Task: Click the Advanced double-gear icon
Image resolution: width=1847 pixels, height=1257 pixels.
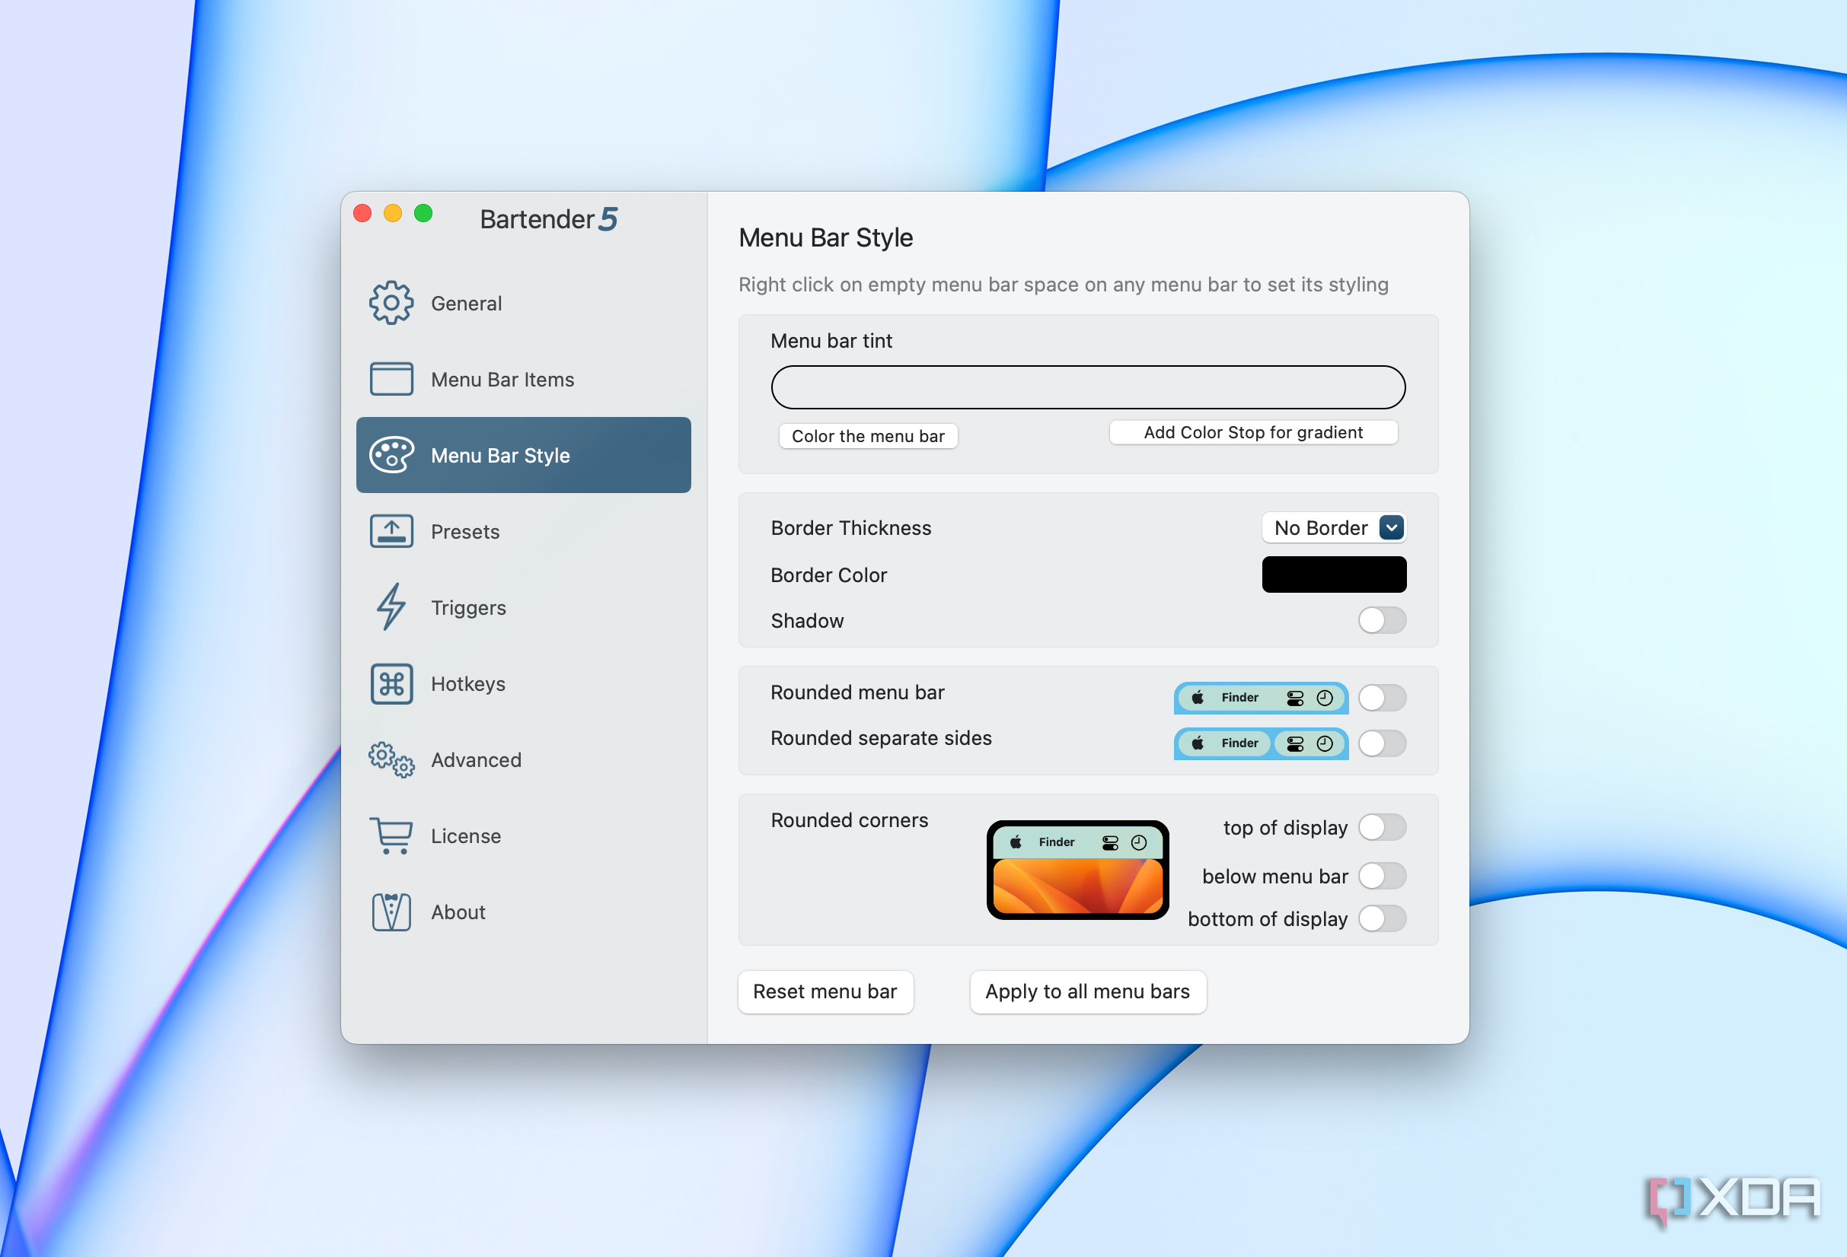Action: 391,760
